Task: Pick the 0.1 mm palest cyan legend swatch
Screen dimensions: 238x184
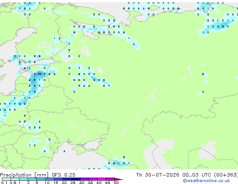Action: tap(6, 179)
